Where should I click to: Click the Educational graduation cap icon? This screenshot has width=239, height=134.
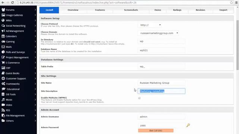[3, 89]
